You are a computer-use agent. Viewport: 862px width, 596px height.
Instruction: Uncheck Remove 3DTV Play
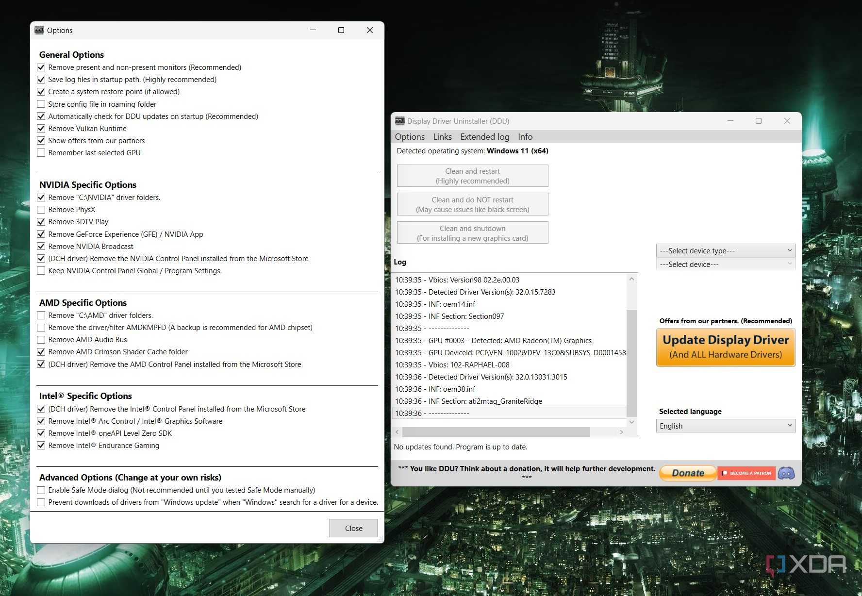point(41,222)
